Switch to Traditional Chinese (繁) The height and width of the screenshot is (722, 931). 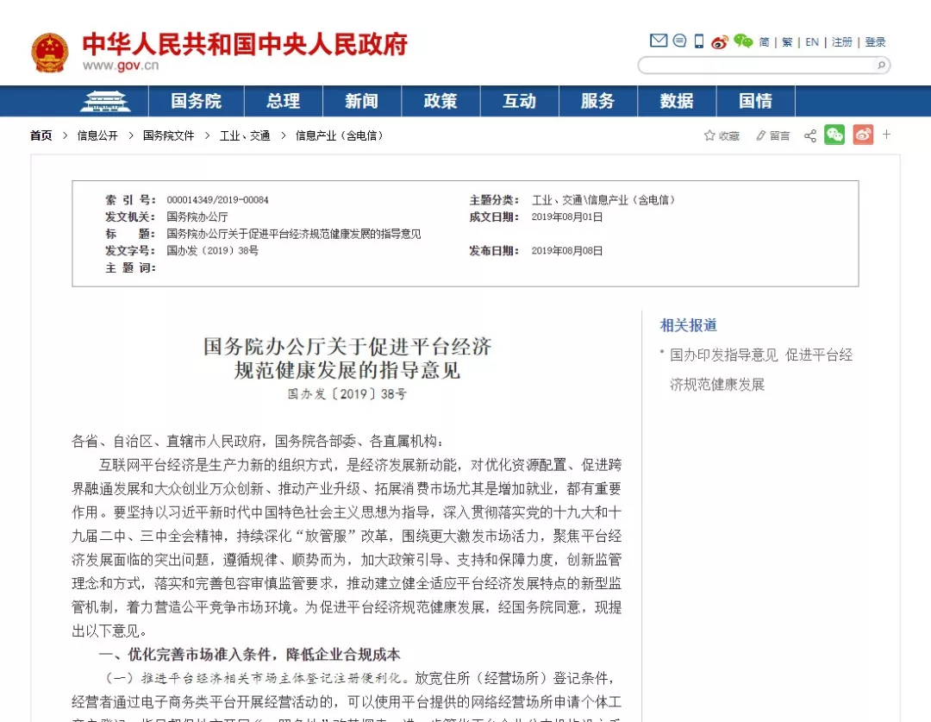coord(787,42)
